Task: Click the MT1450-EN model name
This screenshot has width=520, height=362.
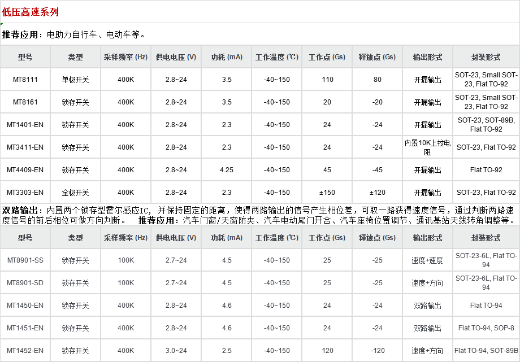Action: 25,306
